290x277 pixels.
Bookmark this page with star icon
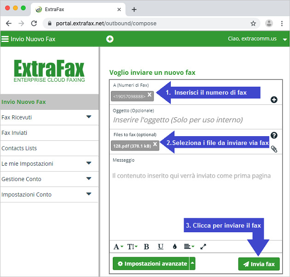coord(253,24)
